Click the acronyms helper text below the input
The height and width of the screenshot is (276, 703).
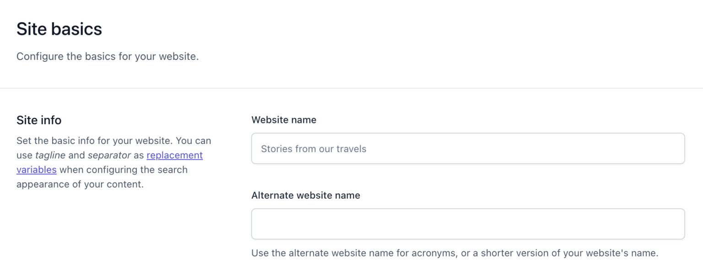point(454,253)
